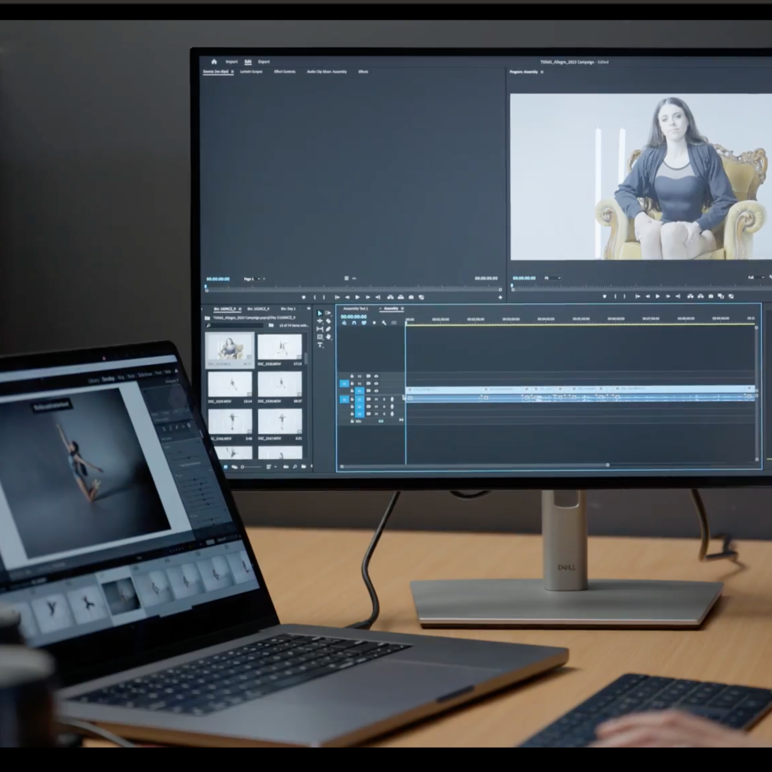
Task: Switch to the Effects panel tab
Action: point(363,71)
